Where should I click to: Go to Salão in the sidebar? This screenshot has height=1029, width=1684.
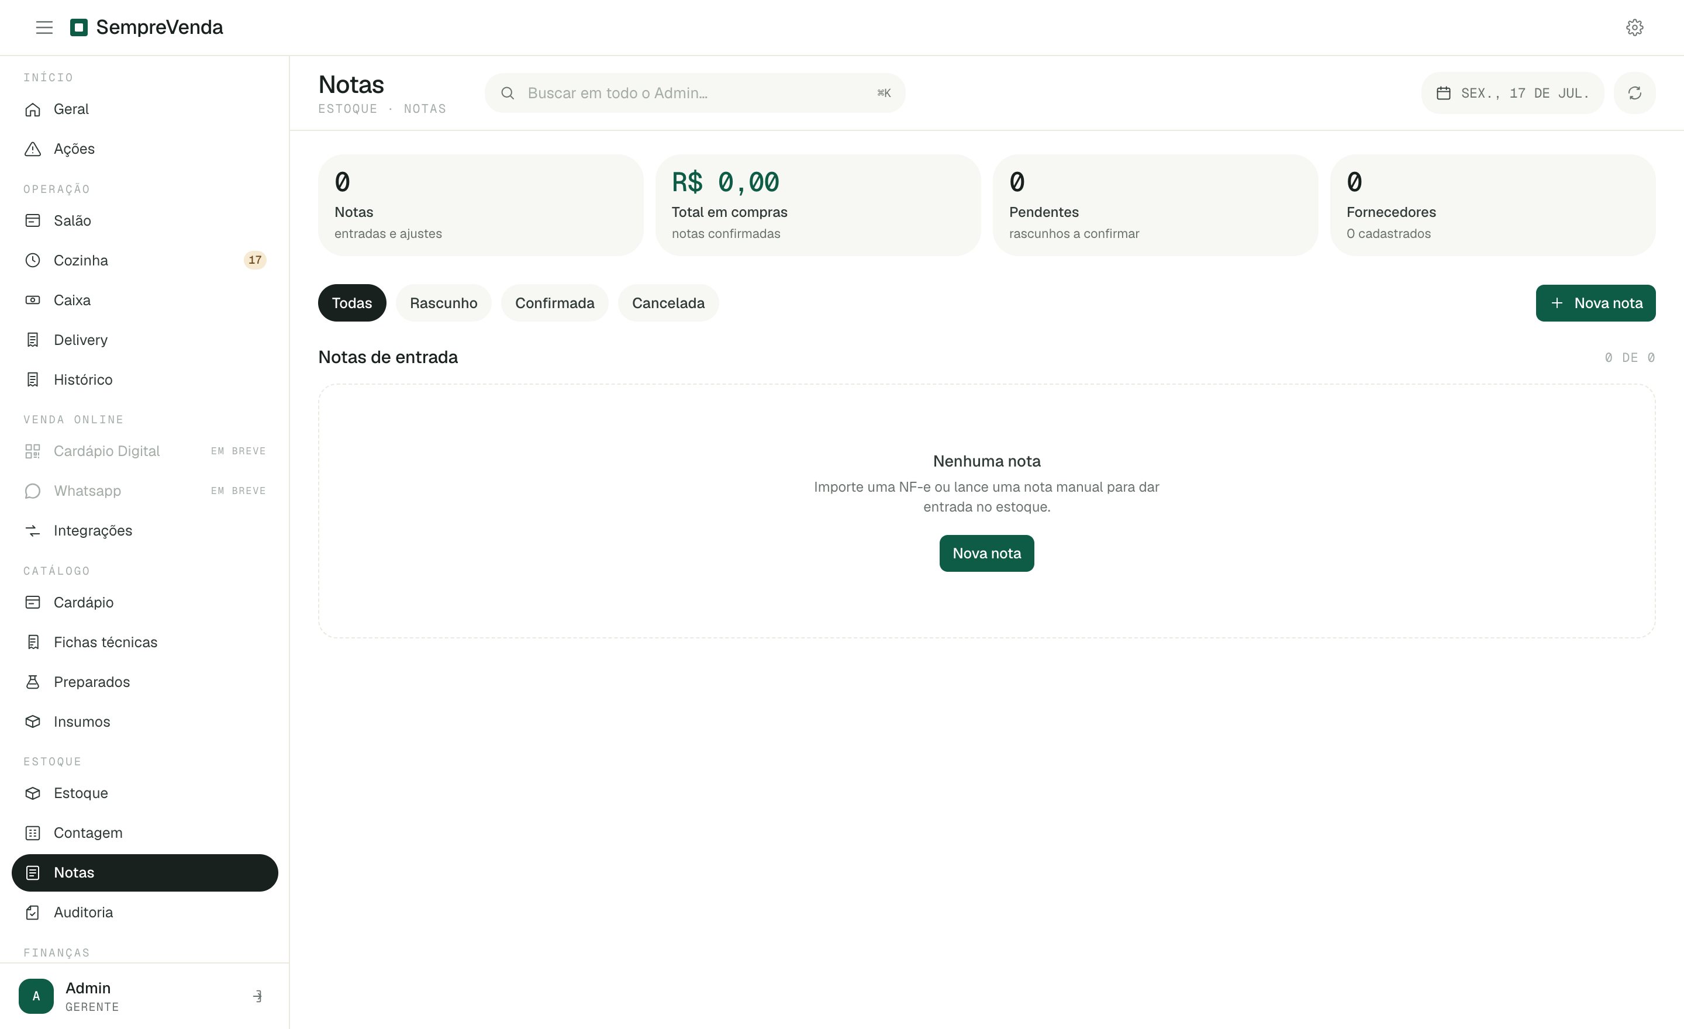145,220
